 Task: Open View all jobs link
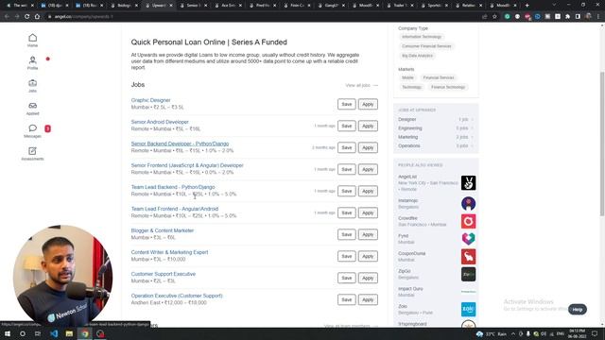pyautogui.click(x=361, y=85)
